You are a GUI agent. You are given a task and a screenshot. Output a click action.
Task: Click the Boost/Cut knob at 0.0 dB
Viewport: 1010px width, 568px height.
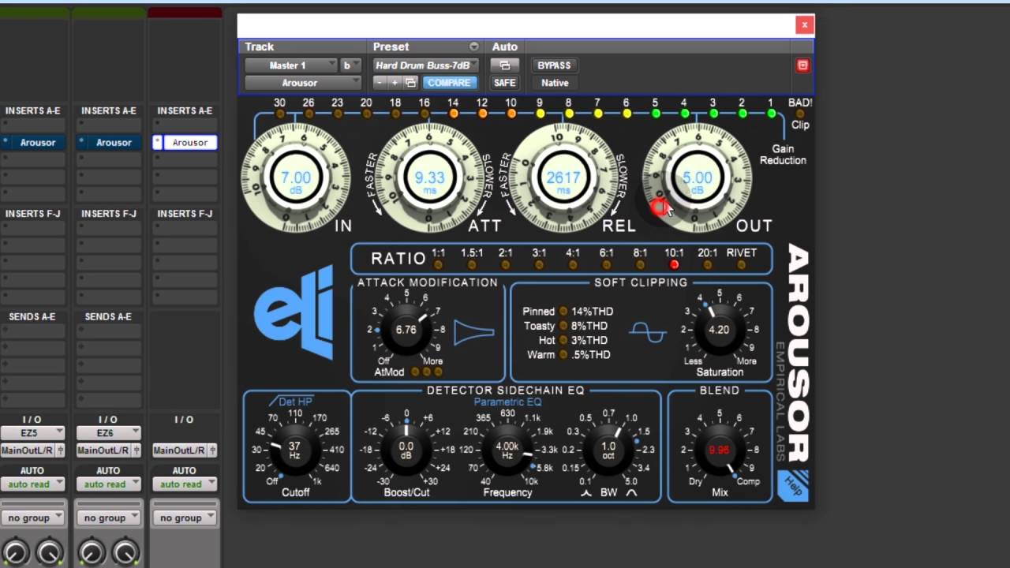coord(406,450)
